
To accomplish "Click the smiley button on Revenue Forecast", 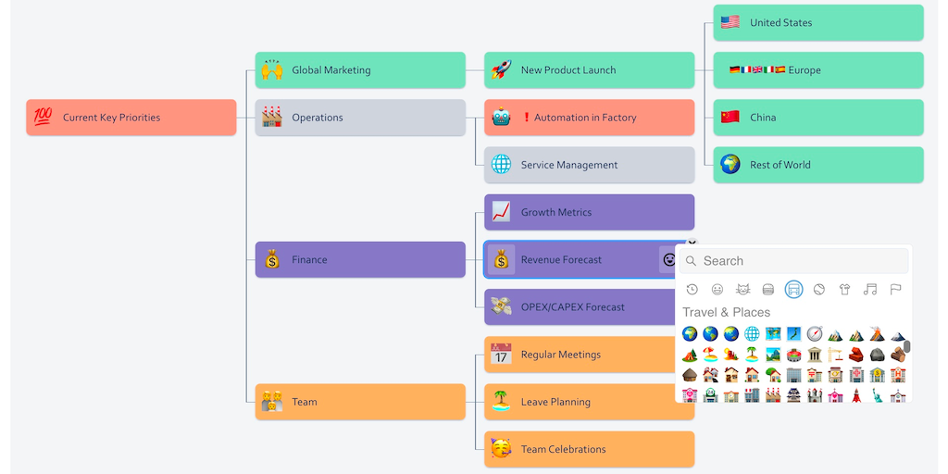I will point(668,260).
